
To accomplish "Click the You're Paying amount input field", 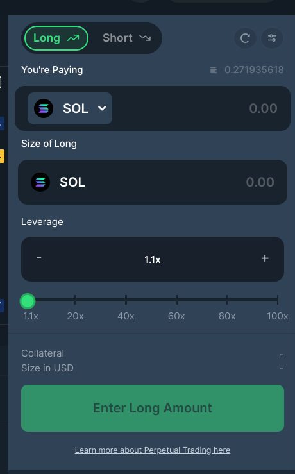I will (x=199, y=108).
